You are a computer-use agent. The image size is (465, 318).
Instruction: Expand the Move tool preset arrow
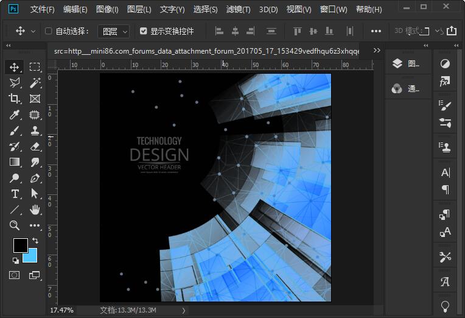[x=33, y=31]
